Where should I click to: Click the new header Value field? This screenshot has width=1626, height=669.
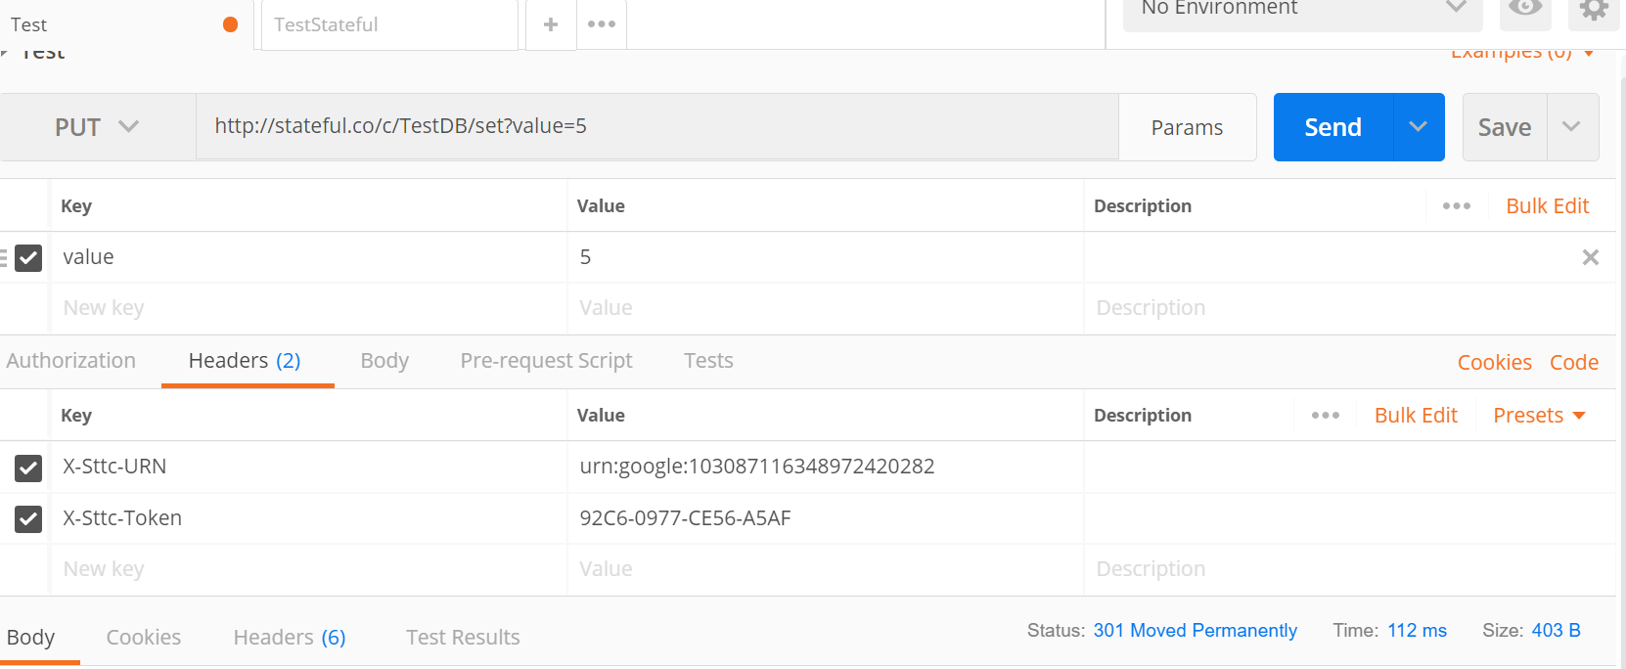825,569
